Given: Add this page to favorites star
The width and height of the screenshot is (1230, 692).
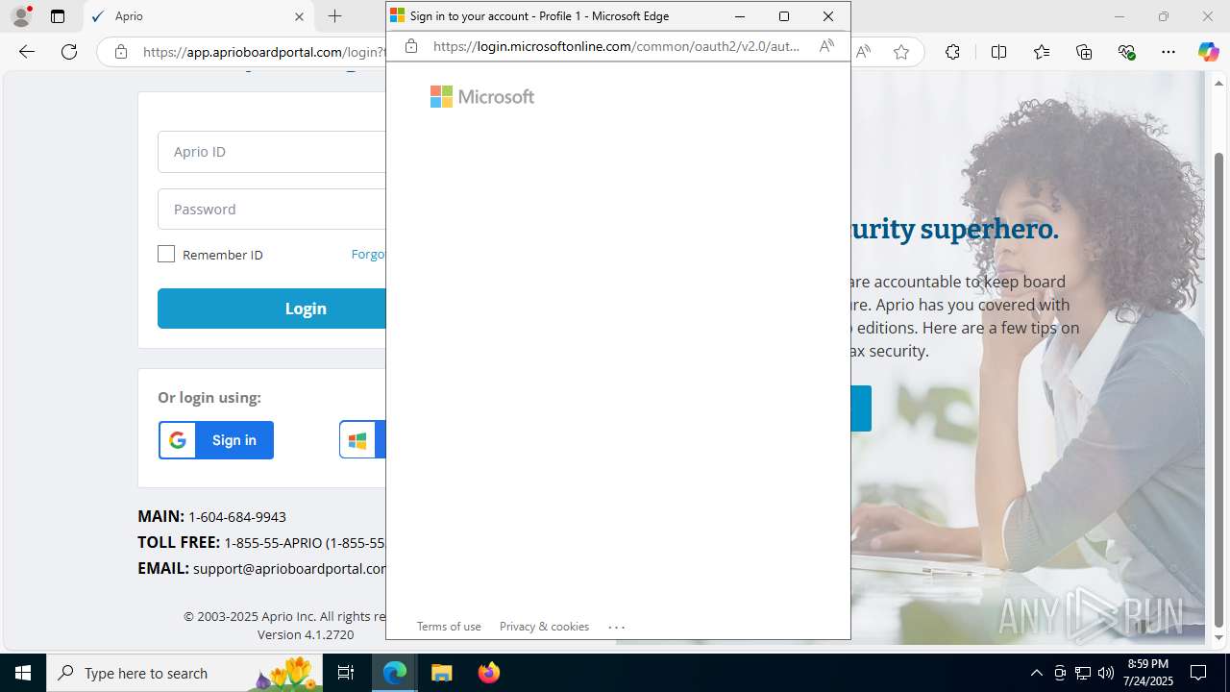Looking at the screenshot, I should pos(900,52).
